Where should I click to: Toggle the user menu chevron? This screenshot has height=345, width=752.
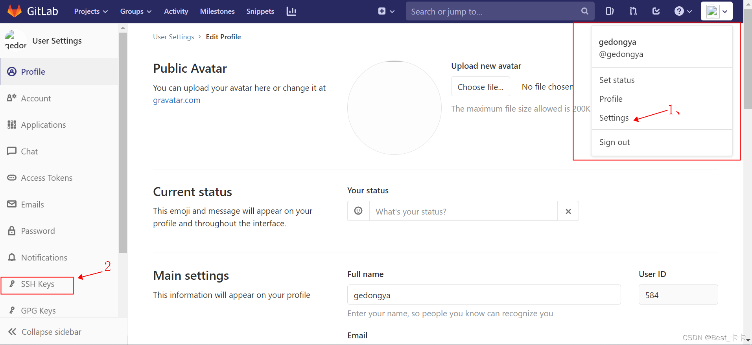coord(725,11)
